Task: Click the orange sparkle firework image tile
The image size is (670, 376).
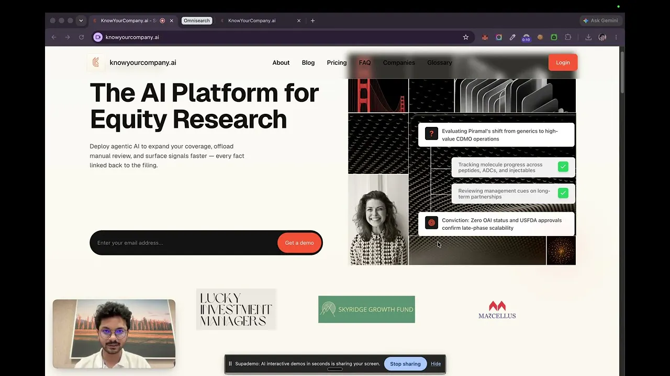Action: [x=561, y=251]
